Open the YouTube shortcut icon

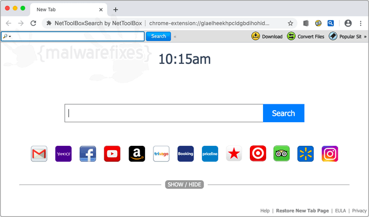[x=112, y=154]
